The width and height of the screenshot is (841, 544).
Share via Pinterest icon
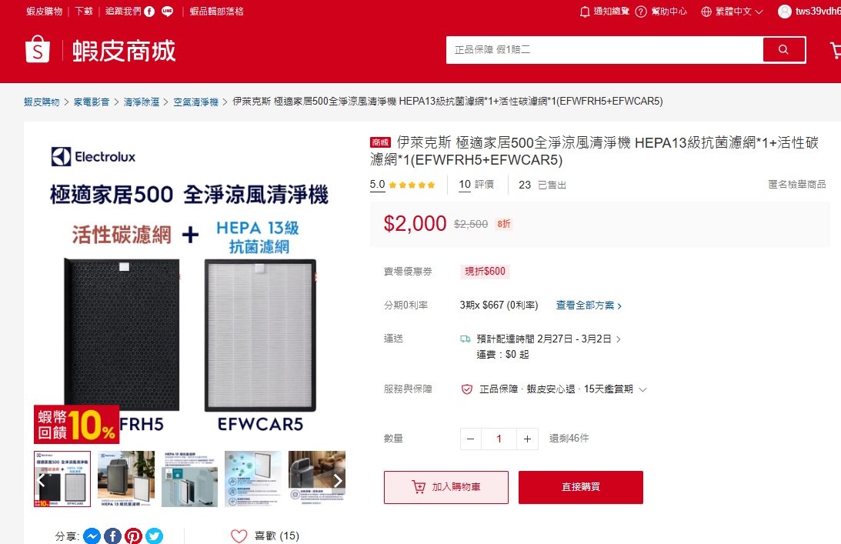134,536
